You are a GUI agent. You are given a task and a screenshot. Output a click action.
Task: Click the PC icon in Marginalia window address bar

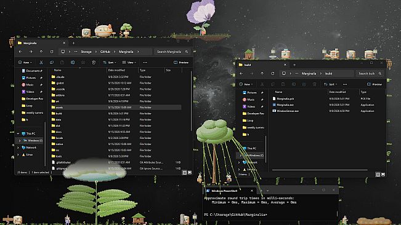(63, 52)
